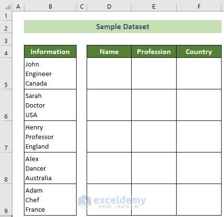Select the Profession header cell

(154, 52)
